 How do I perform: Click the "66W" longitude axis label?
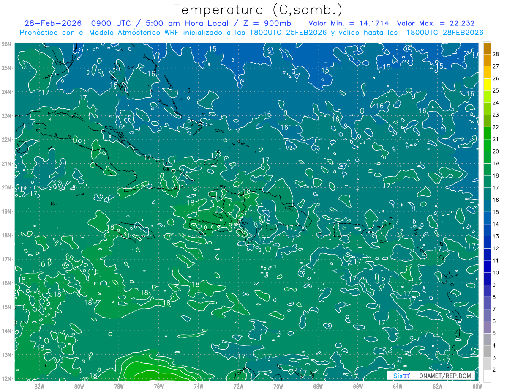358,386
